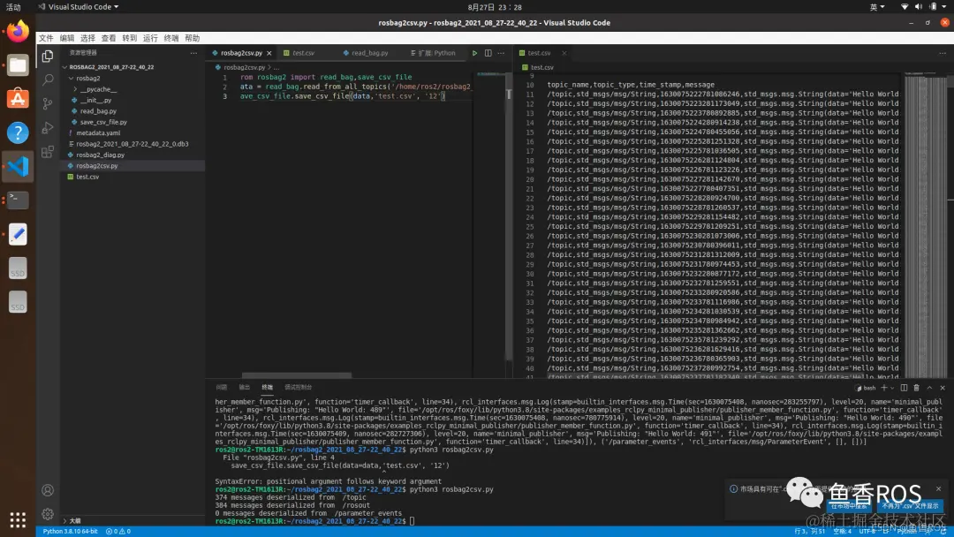Open the Edit menu
954x537 pixels.
coord(67,38)
